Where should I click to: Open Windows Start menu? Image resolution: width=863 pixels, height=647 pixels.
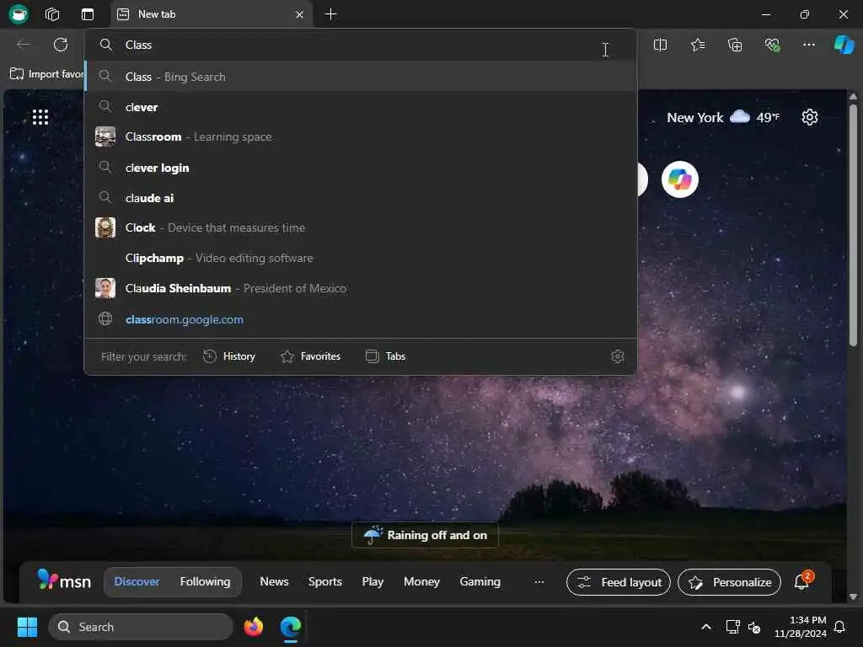(x=27, y=627)
